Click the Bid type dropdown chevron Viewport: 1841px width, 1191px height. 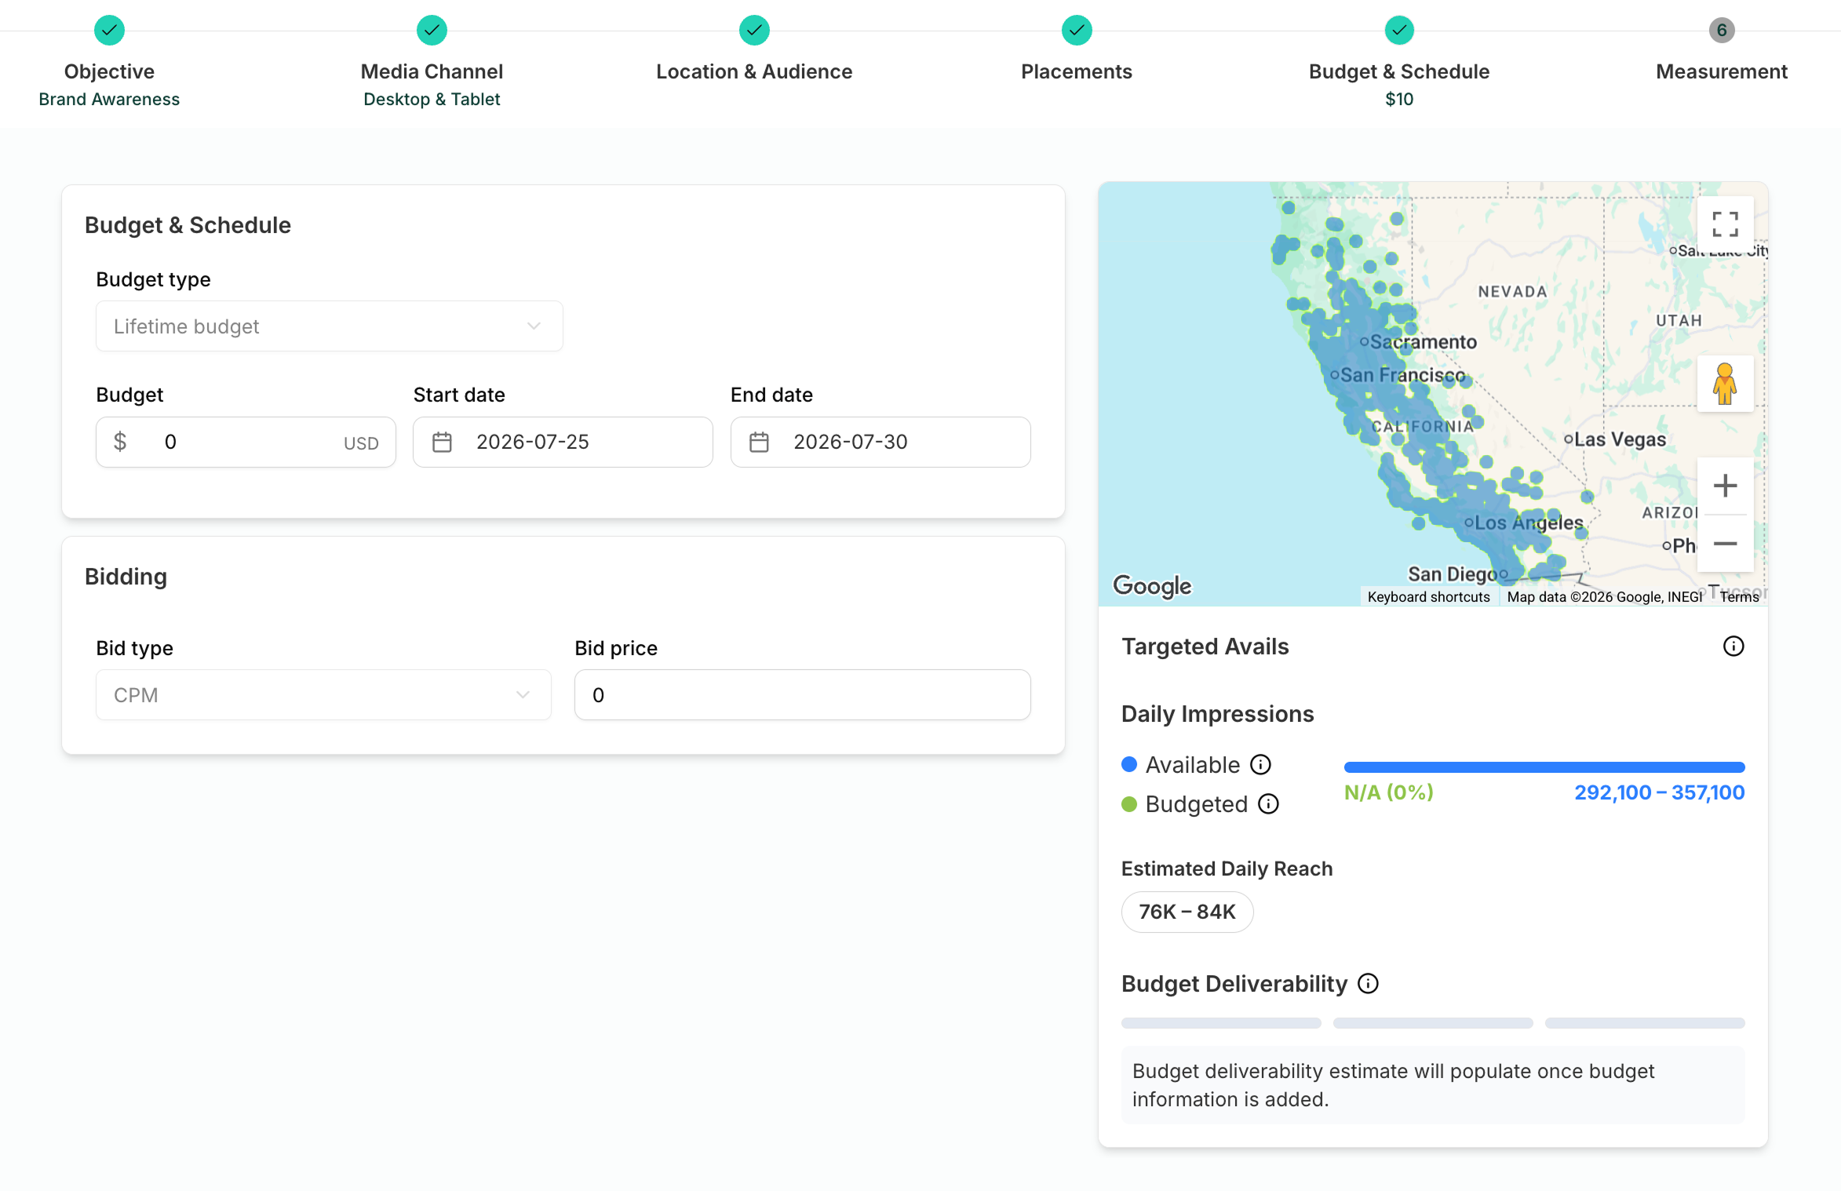pyautogui.click(x=523, y=695)
